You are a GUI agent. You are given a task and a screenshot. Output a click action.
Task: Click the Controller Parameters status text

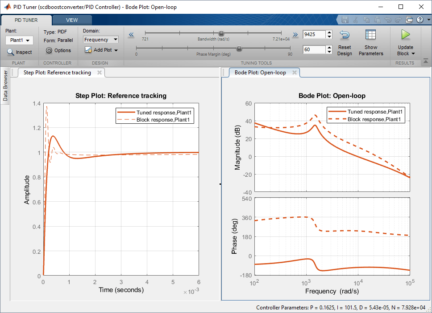pos(341,308)
